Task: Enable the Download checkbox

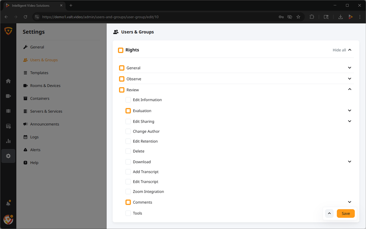Action: point(128,162)
